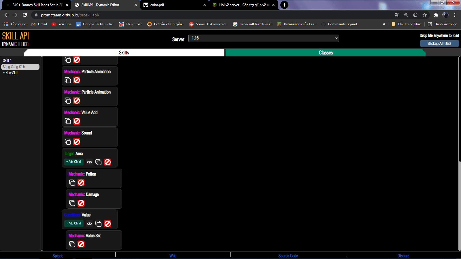461x259 pixels.
Task: Open the YouTube bookmark
Action: click(x=62, y=24)
